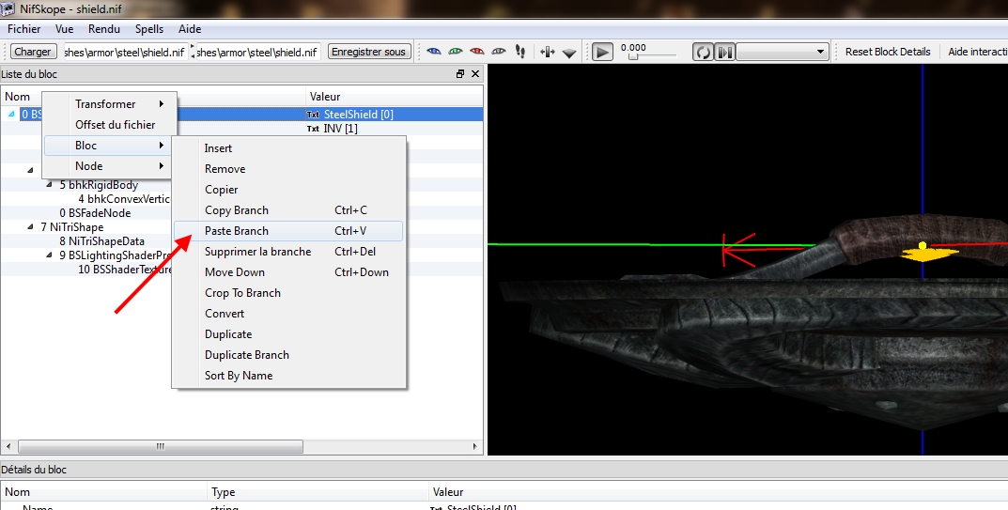Viewport: 1008px width, 510px height.
Task: Collapse the 5 bhkRigidBody expander
Action: tap(50, 185)
